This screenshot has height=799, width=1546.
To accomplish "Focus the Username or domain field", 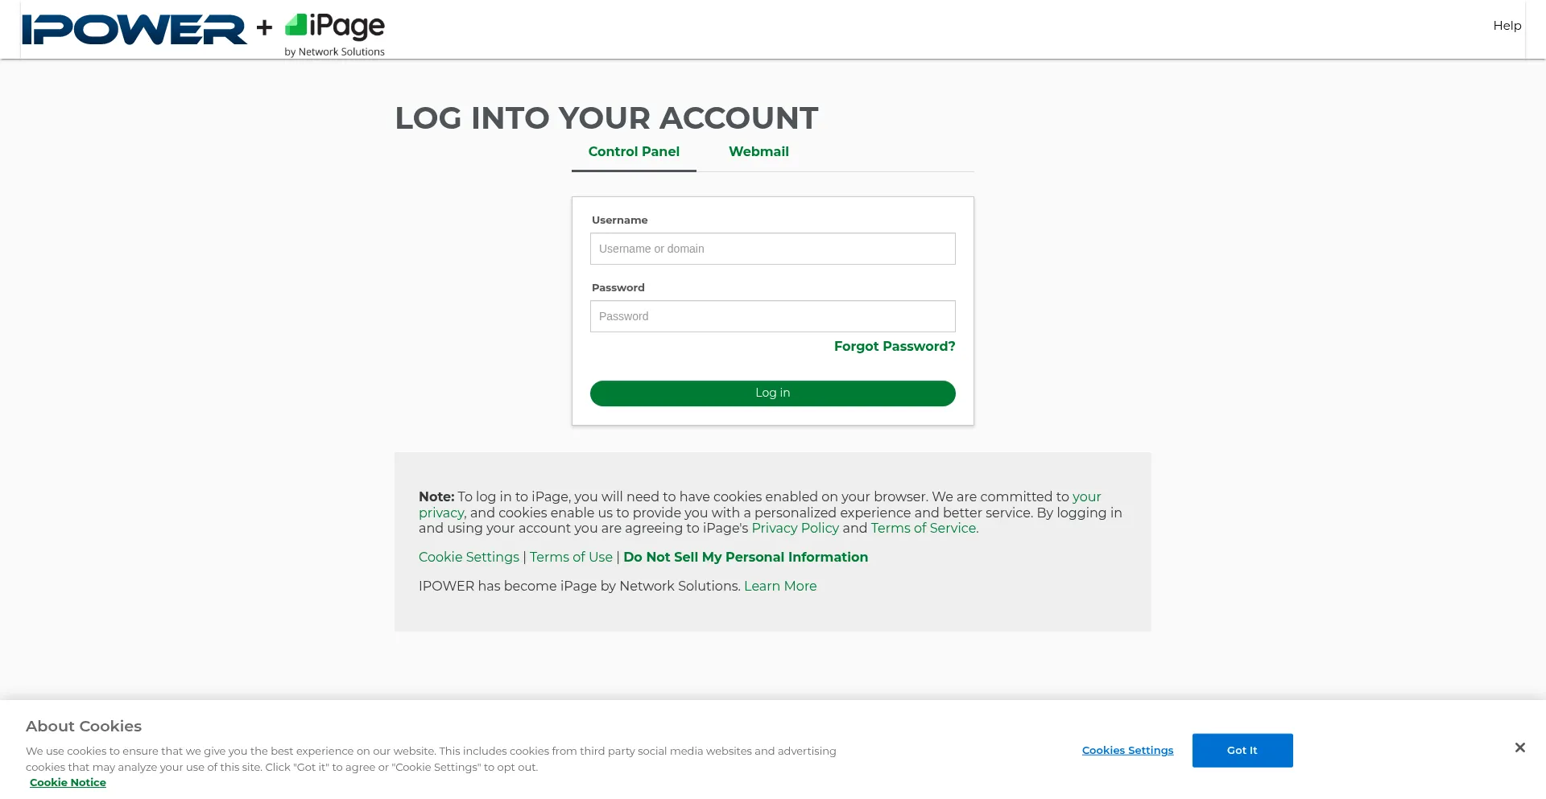I will point(772,249).
